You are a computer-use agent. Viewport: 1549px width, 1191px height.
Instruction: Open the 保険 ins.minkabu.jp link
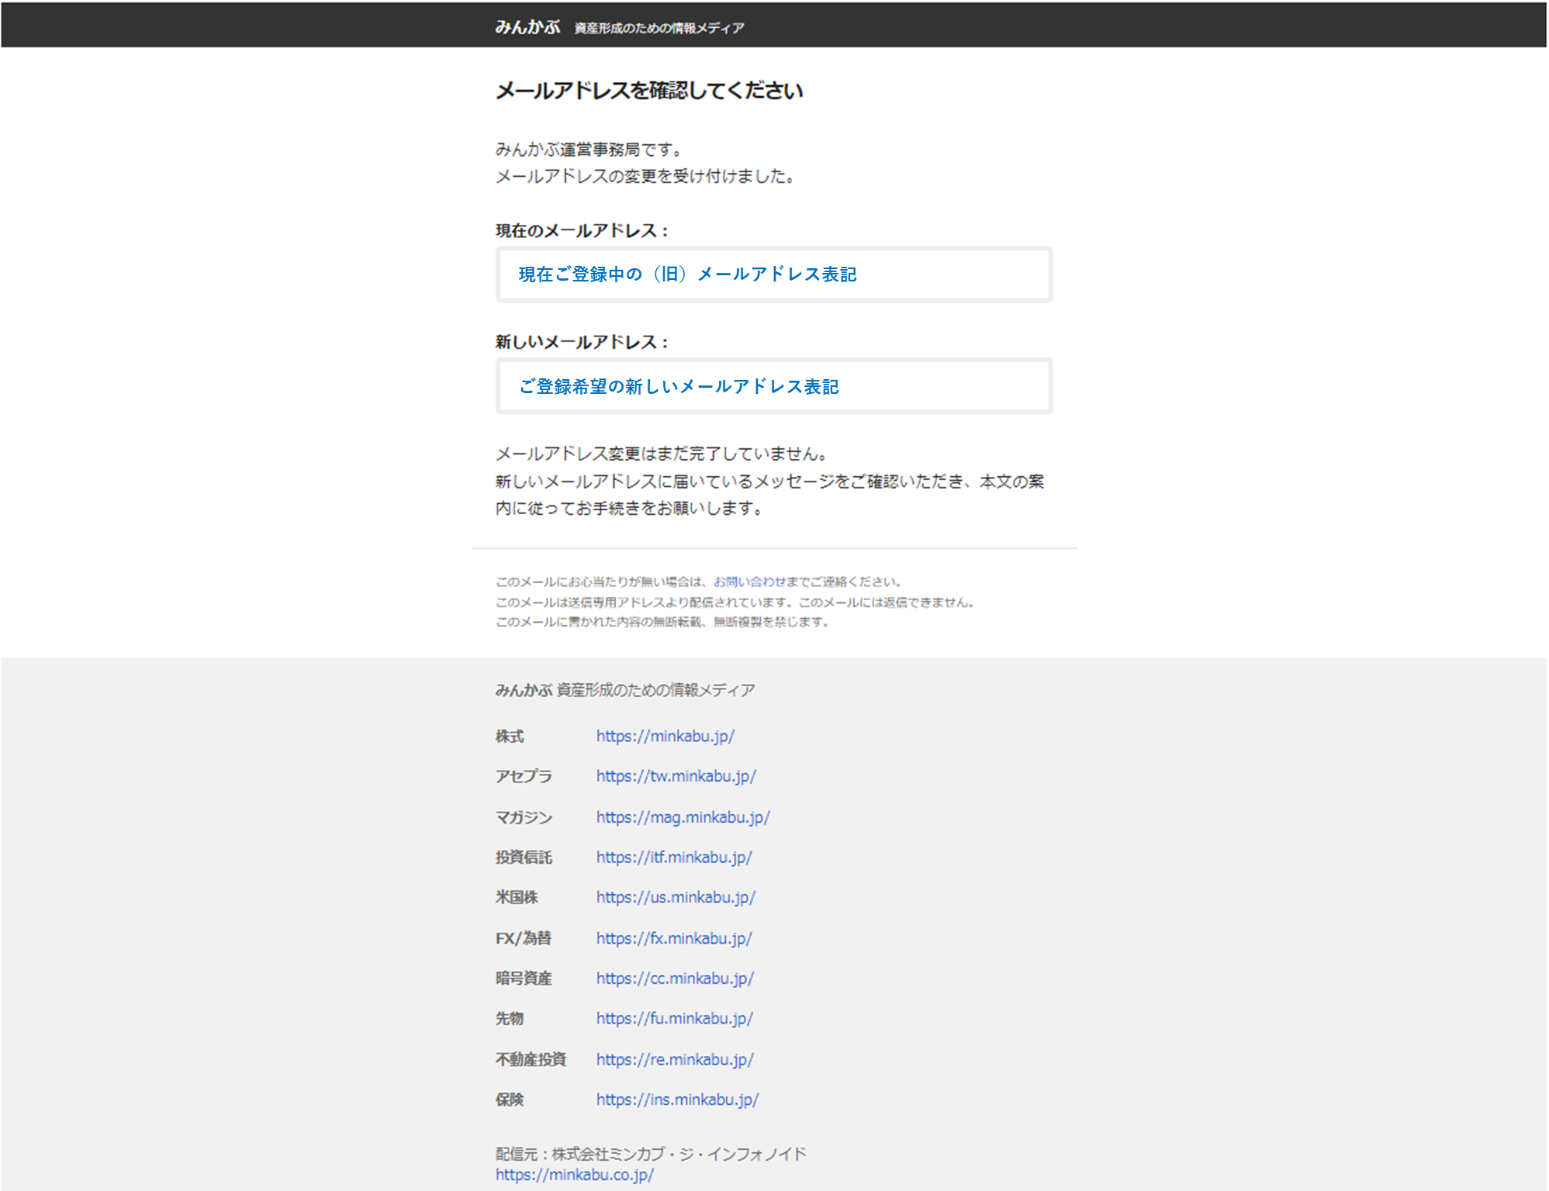pos(677,1100)
